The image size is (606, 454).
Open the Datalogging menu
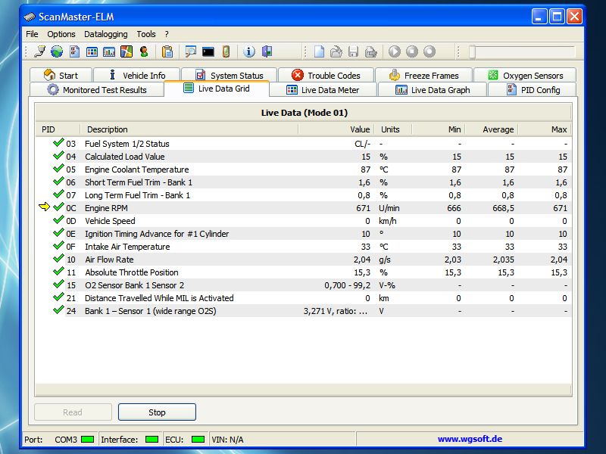(x=105, y=34)
